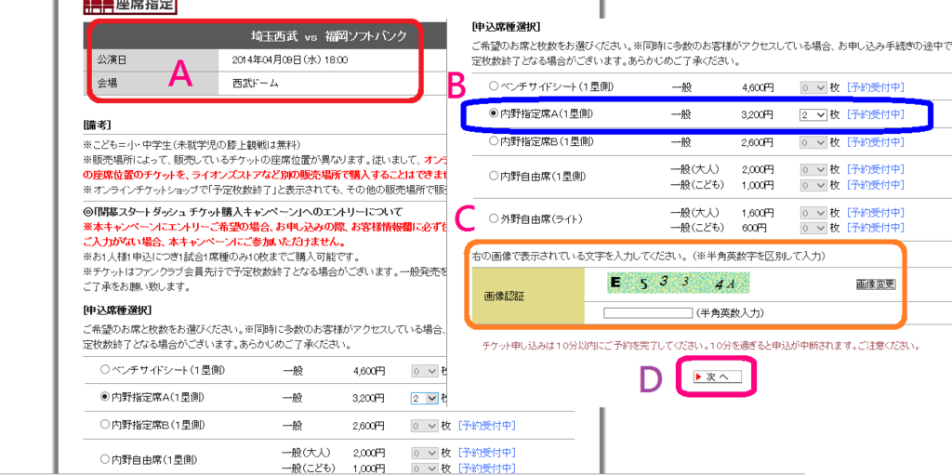The height and width of the screenshot is (475, 952).
Task: Click 予約受付中 link for 2,600円 left page
Action: (x=487, y=426)
